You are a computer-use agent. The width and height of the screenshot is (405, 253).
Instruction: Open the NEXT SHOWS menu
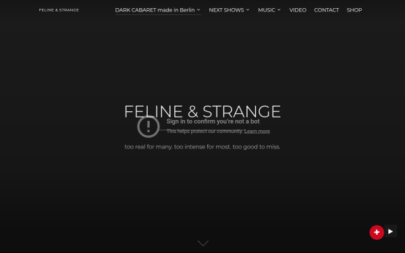(226, 10)
